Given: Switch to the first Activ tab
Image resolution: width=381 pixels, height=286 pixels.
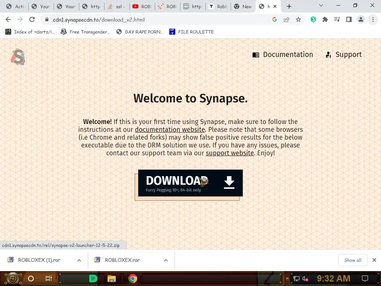Looking at the screenshot, I should 16,7.
